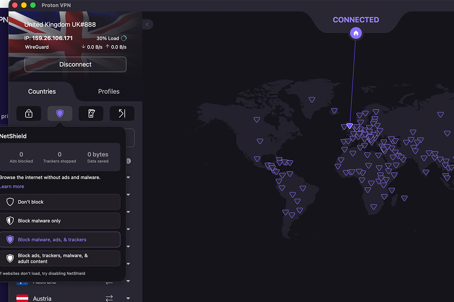Viewport: 454px width, 302px height.
Task: Click the United Kingdom UK#888 server name
Action: pyautogui.click(x=60, y=25)
